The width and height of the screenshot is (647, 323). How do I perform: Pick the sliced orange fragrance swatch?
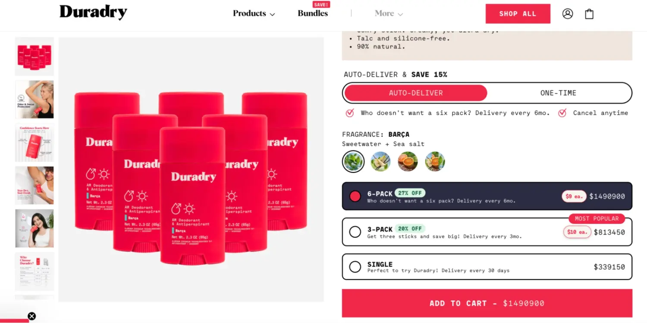(x=408, y=162)
